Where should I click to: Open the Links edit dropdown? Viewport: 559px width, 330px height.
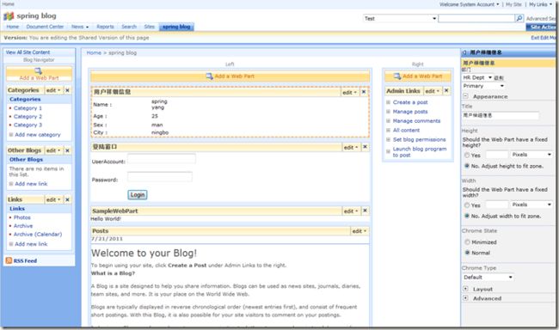(53, 200)
